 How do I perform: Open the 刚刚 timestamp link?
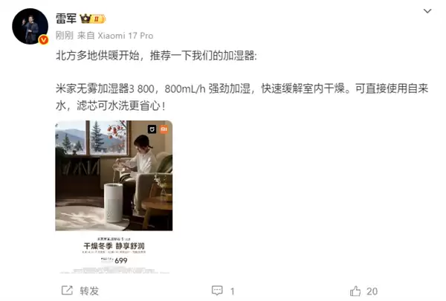[x=64, y=36]
